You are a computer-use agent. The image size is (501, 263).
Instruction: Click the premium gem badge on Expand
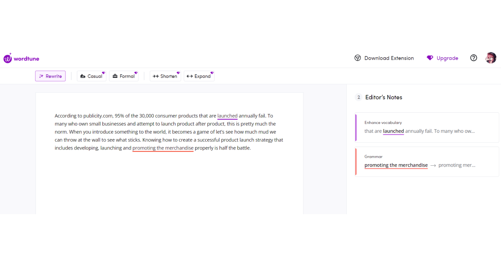pos(212,73)
